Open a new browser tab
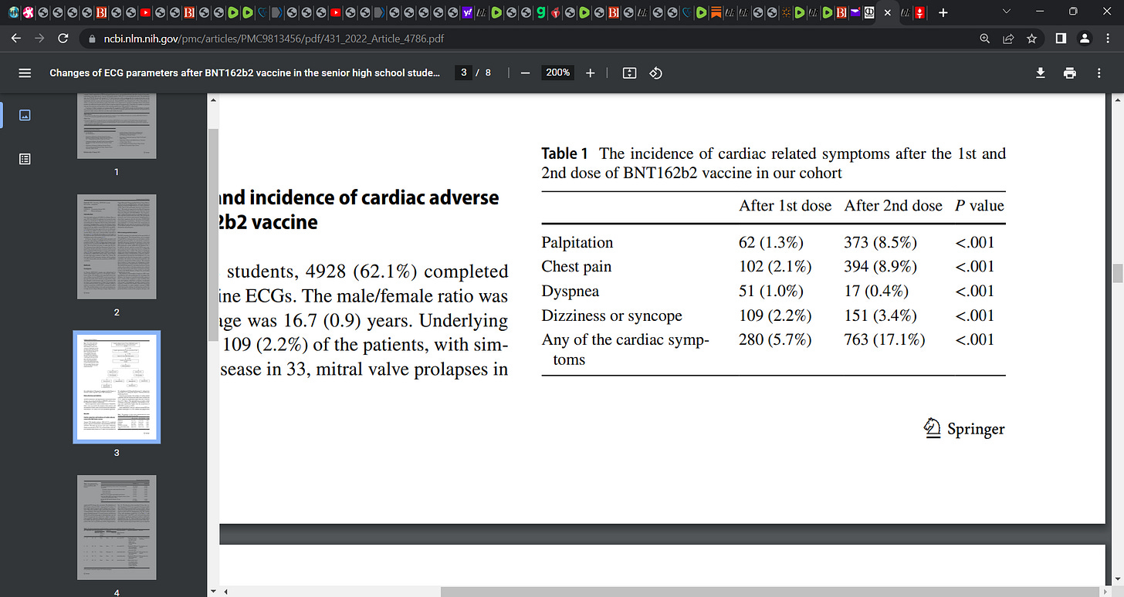This screenshot has height=597, width=1124. [x=943, y=12]
